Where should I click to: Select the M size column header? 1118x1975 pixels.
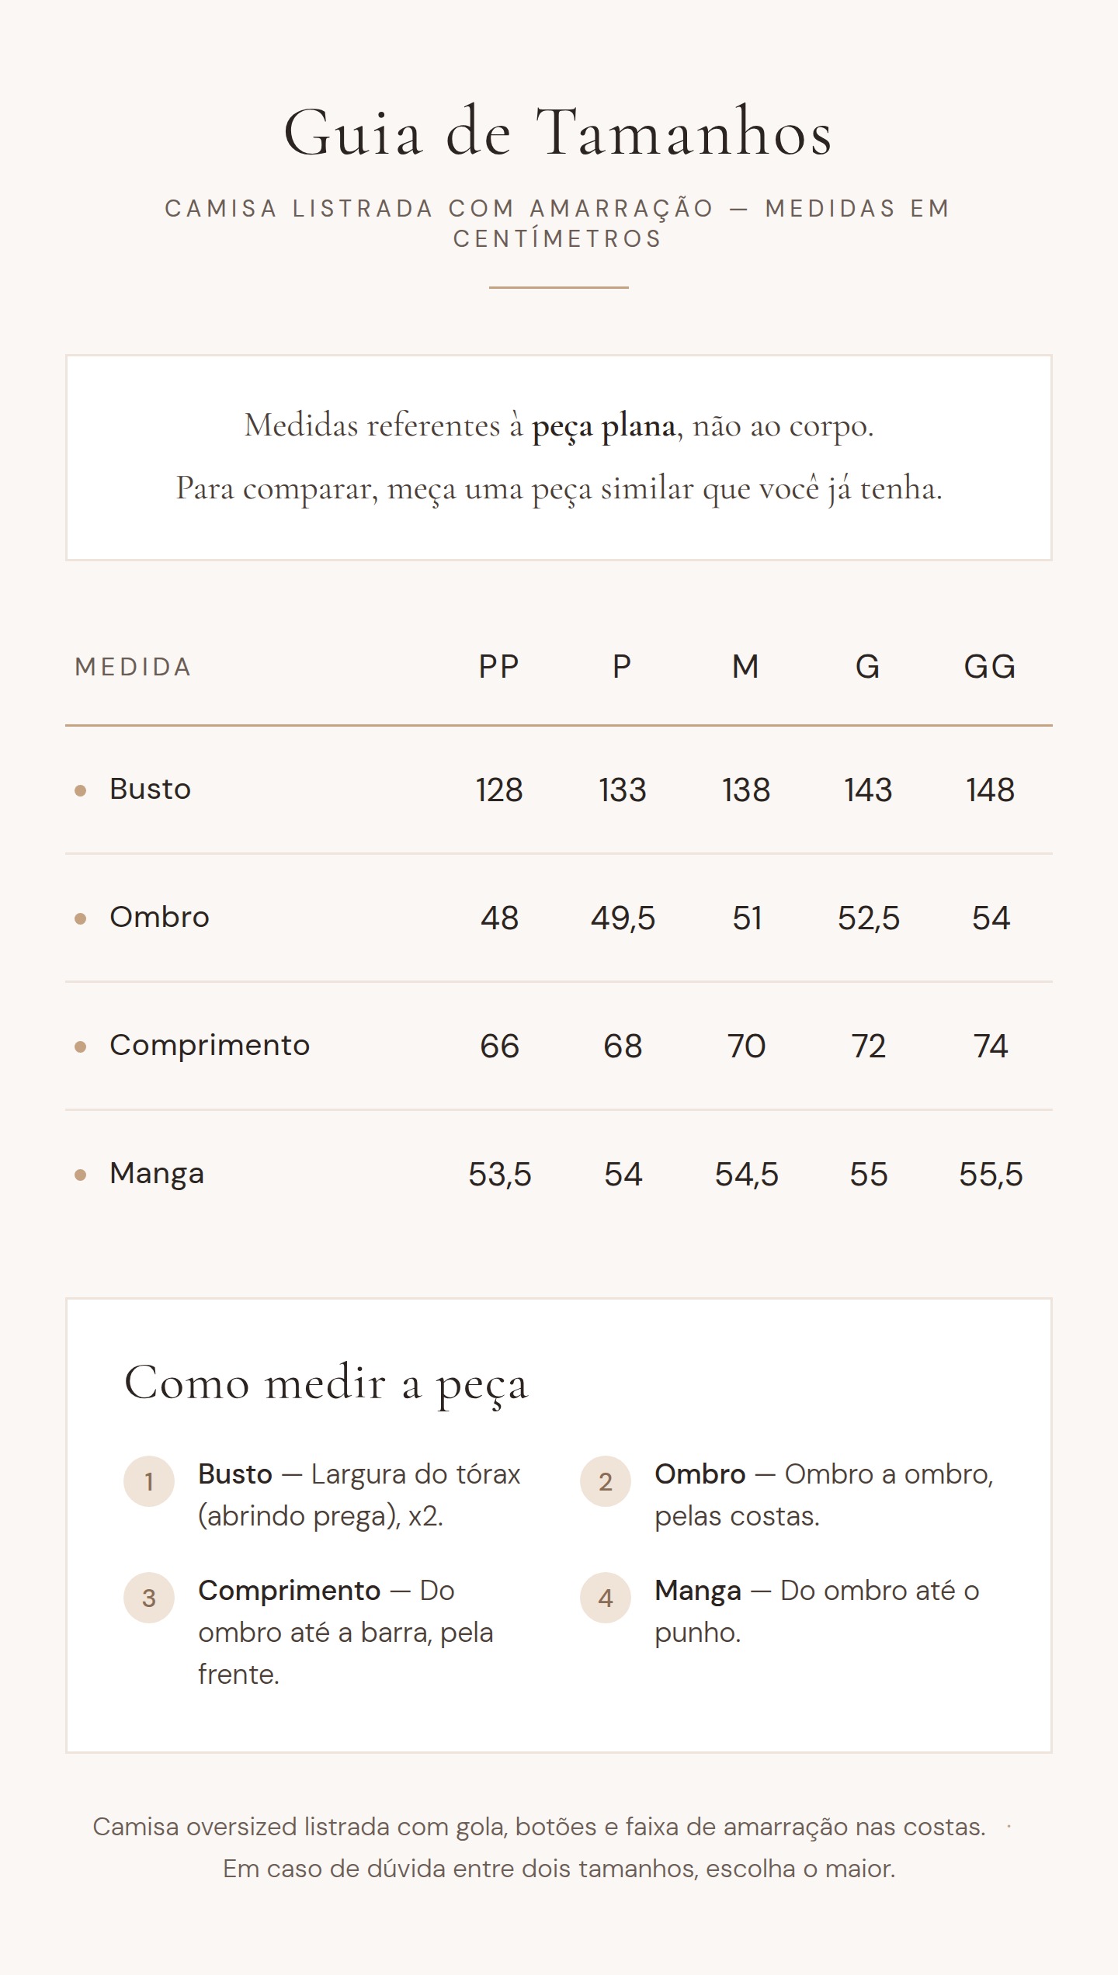745,667
